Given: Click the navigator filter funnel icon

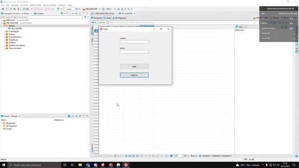Looking at the screenshot, I should [85, 17].
